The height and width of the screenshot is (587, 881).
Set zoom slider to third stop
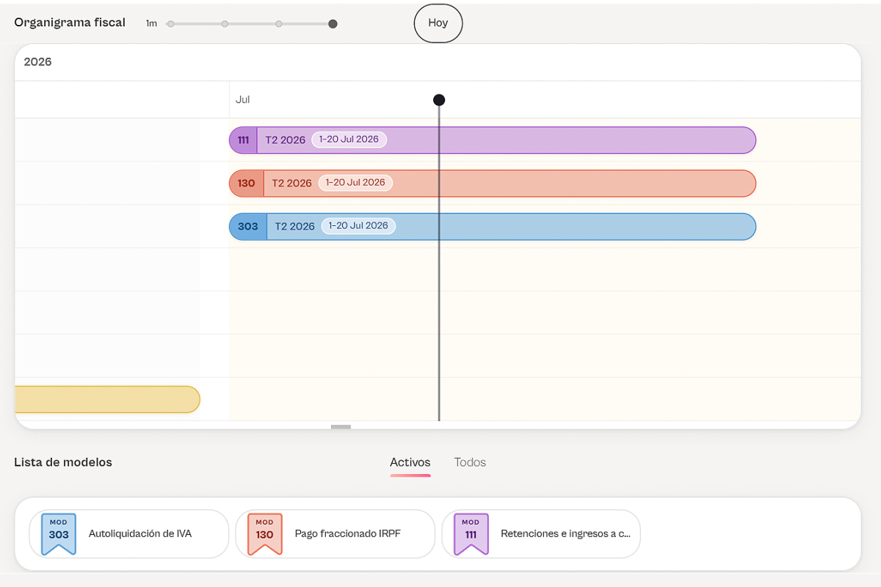click(x=279, y=23)
